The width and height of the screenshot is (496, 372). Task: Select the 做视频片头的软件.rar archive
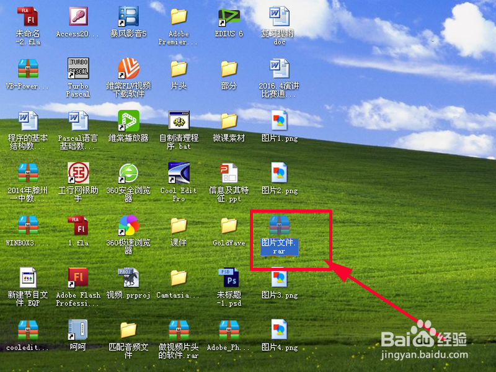click(x=179, y=330)
